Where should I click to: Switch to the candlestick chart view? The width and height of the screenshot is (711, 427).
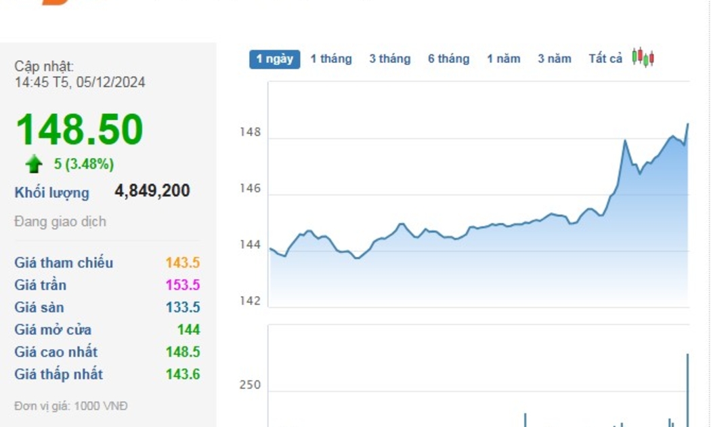tap(643, 58)
